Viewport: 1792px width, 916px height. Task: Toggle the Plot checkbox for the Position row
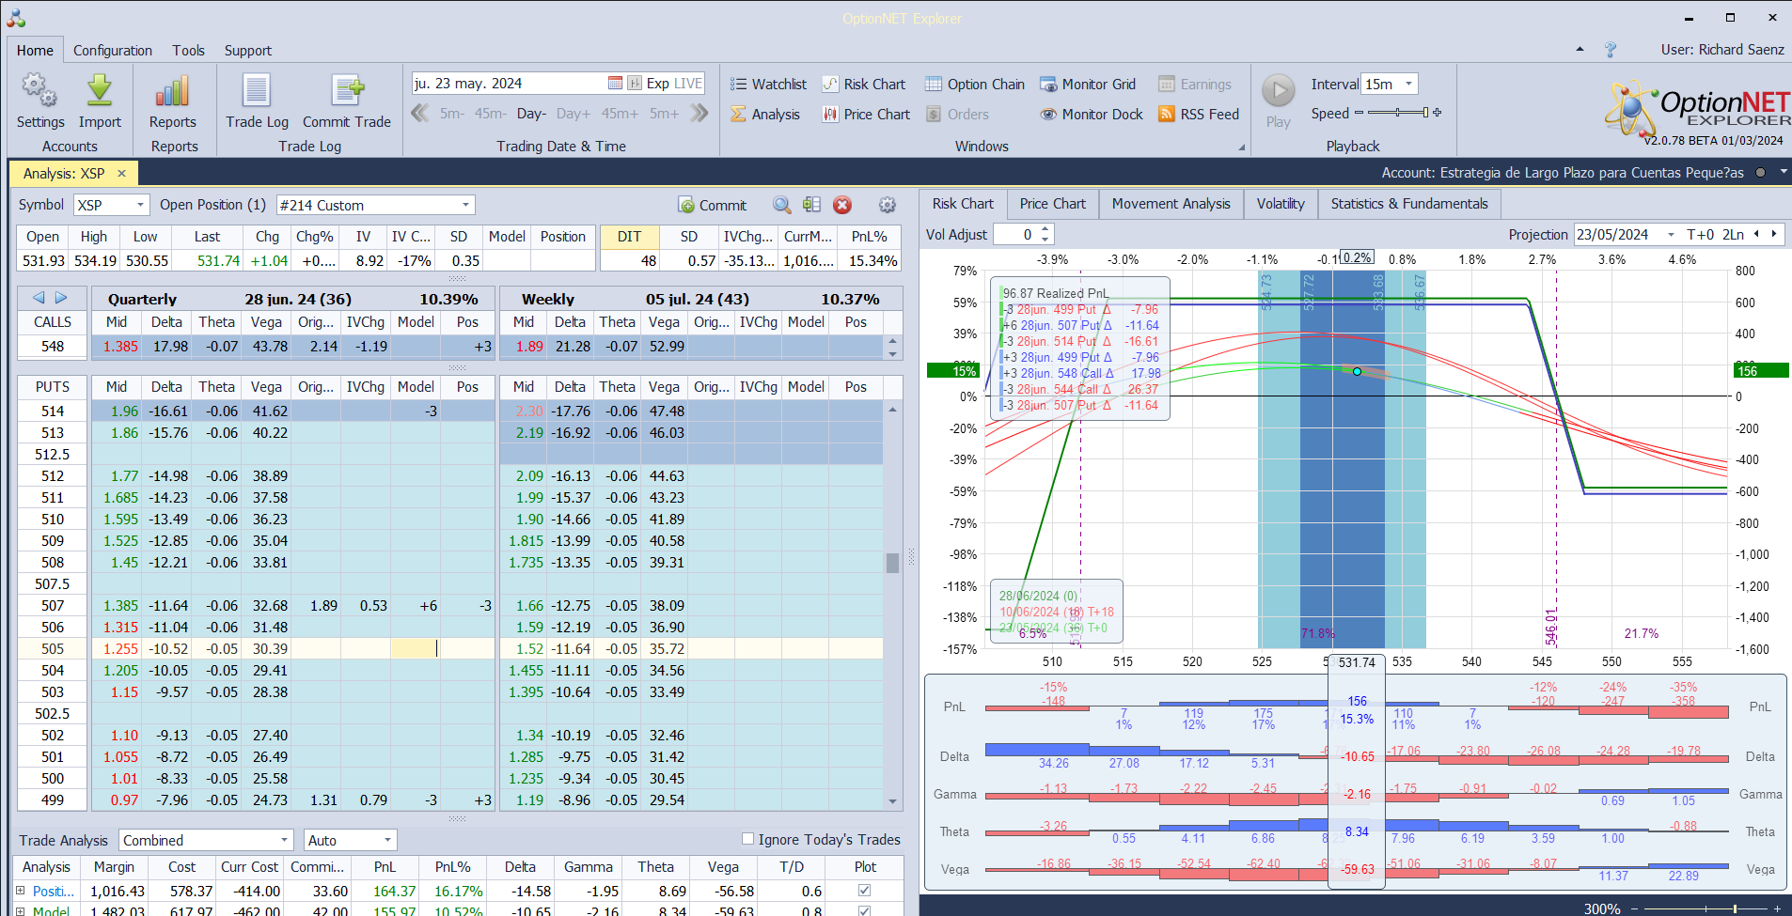[864, 891]
